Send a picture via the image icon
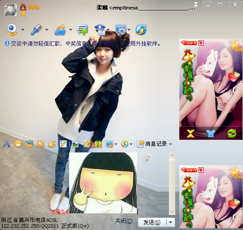 point(75,144)
